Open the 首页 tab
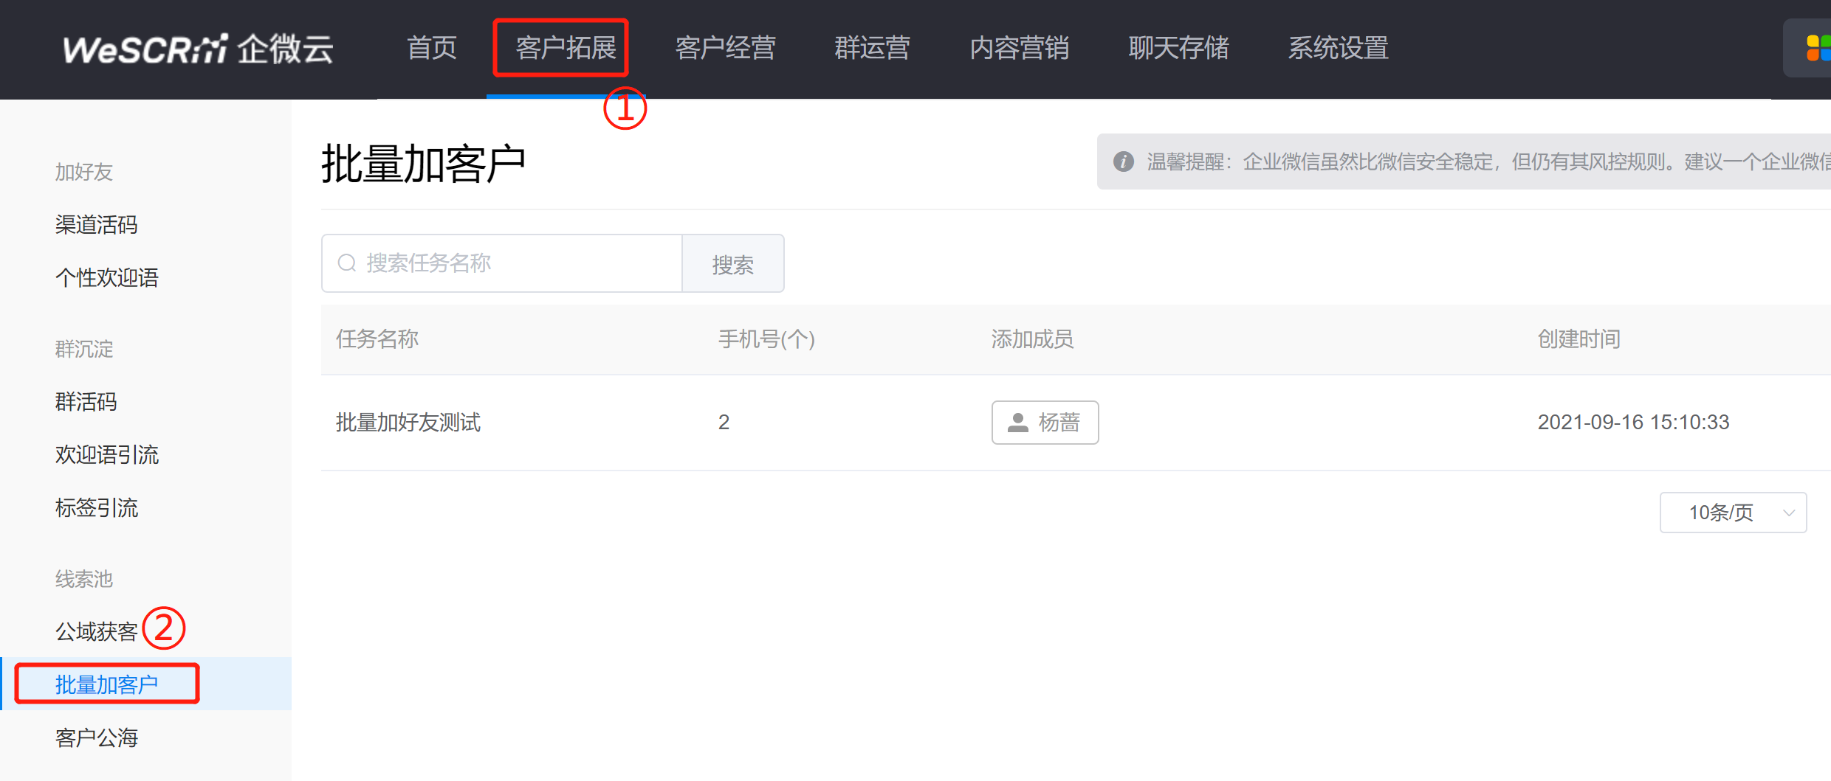Viewport: 1831px width, 781px height. coord(432,49)
